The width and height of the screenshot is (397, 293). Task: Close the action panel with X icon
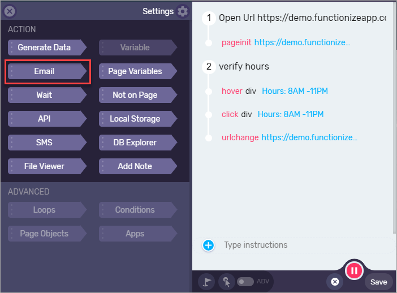coord(10,11)
